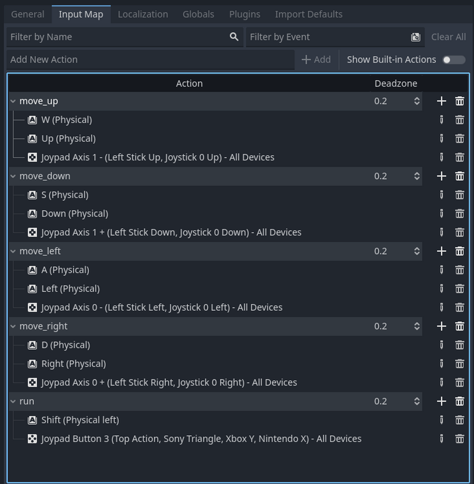Delete the run action
Image resolution: width=474 pixels, height=484 pixels.
click(x=460, y=401)
